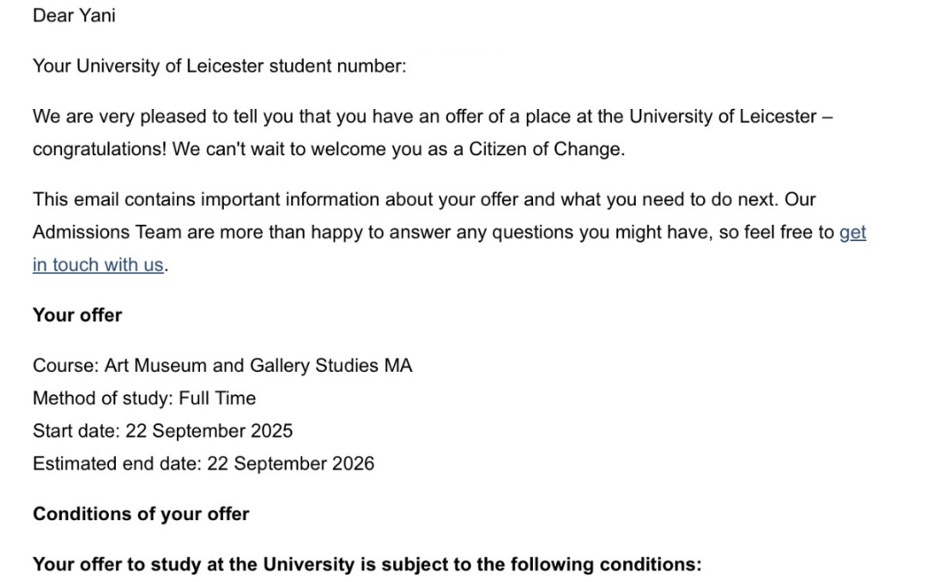The image size is (927, 582).
Task: Click the "Conditions of your offer" heading
Action: [141, 514]
